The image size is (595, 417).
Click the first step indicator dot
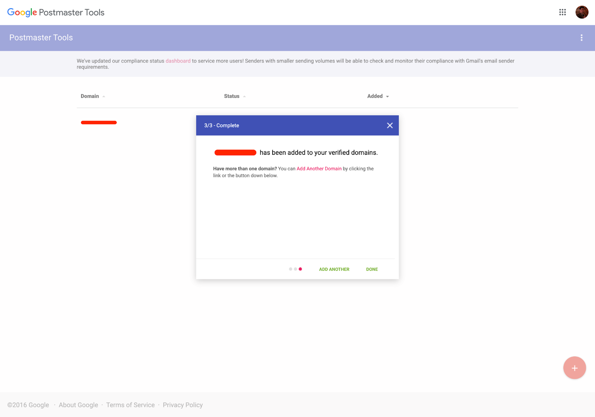coord(290,269)
